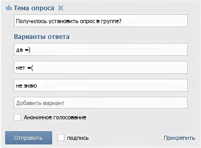Click the word "группе?" in the question field
This screenshot has height=148, width=201.
[x=111, y=21]
